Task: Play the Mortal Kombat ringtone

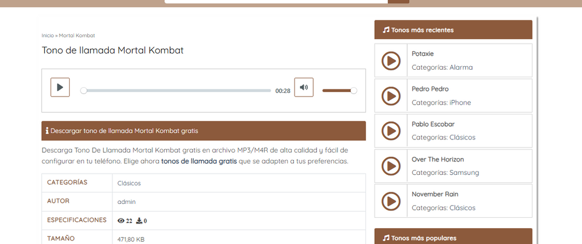Action: [60, 87]
